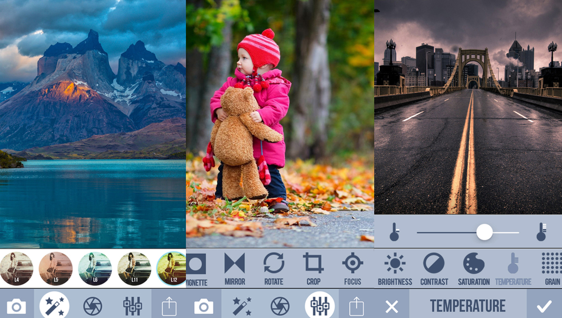Image resolution: width=562 pixels, height=318 pixels.
Task: Select the Contrast adjustment
Action: click(434, 268)
